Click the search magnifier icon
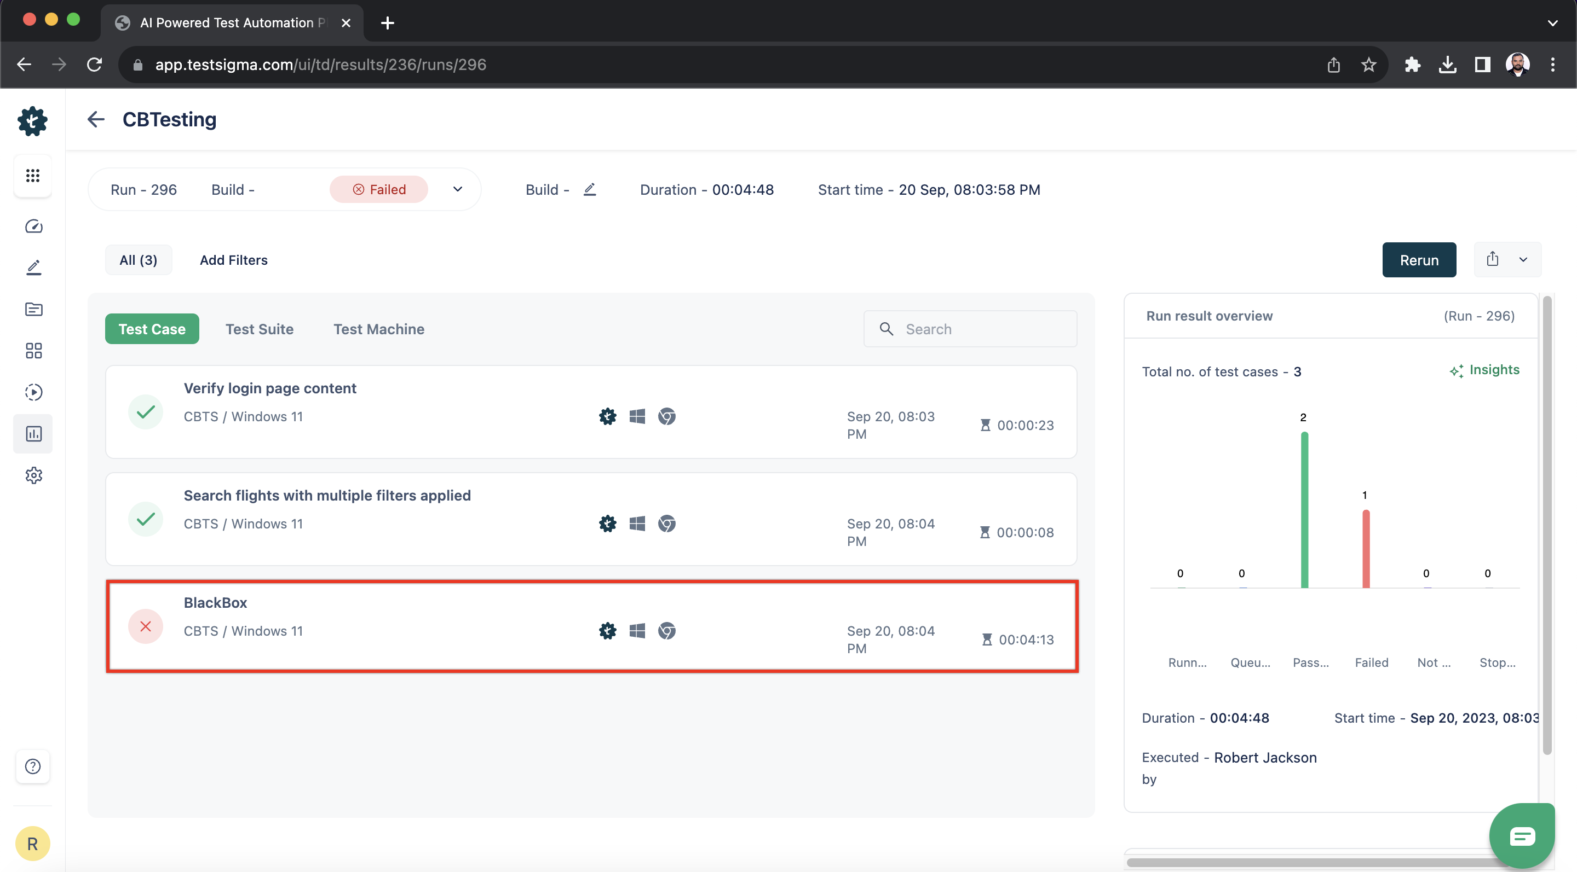1577x872 pixels. pyautogui.click(x=886, y=329)
